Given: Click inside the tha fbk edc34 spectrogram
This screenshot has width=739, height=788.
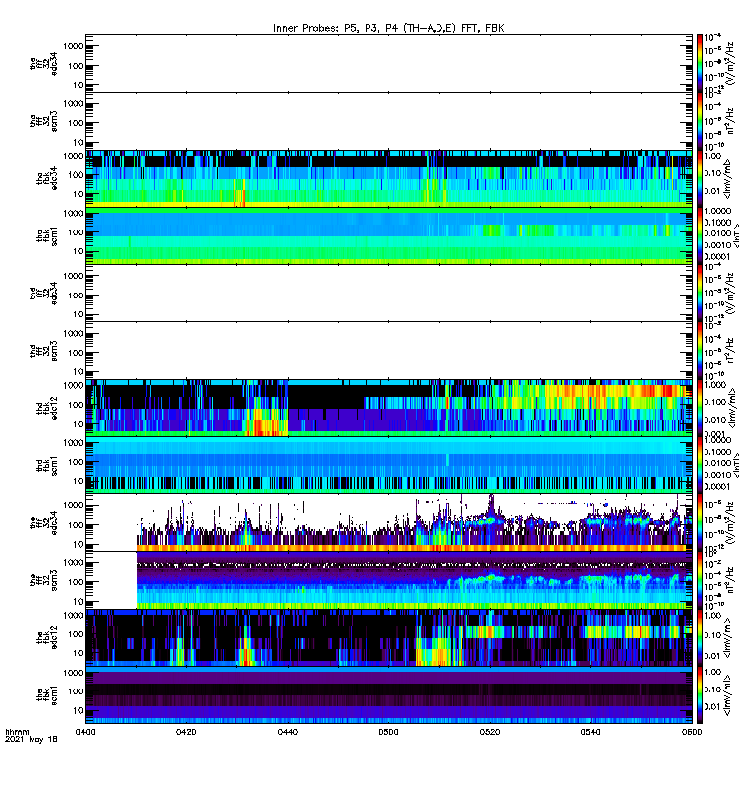Looking at the screenshot, I should point(388,178).
